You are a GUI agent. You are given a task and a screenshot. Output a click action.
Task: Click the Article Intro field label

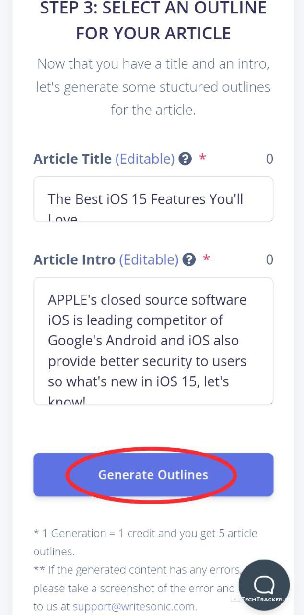click(x=74, y=260)
